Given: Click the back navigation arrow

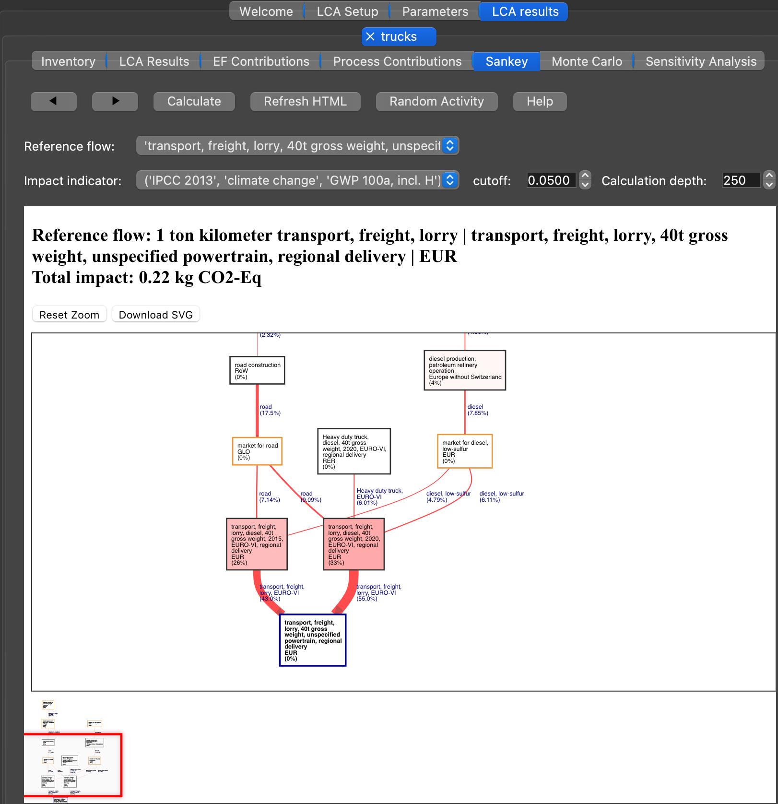Looking at the screenshot, I should click(53, 101).
